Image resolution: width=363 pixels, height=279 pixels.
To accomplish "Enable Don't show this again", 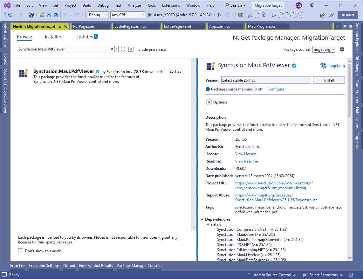I will [x=21, y=251].
